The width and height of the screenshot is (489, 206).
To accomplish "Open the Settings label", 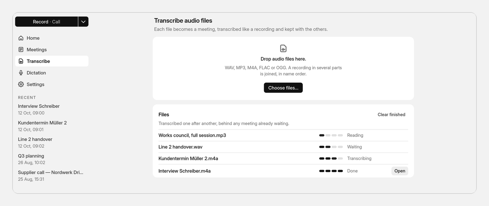I will click(35, 84).
